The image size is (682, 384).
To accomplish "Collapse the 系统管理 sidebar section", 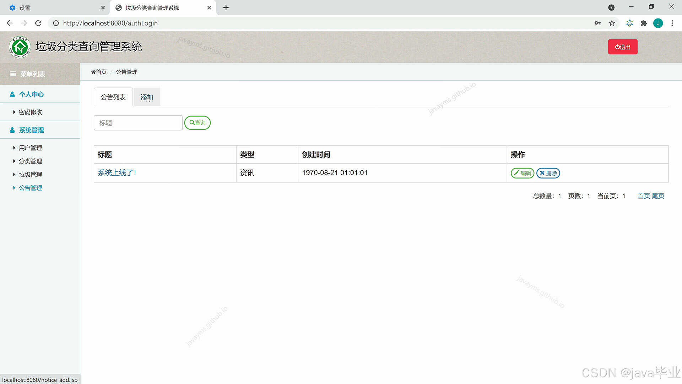I will point(40,130).
